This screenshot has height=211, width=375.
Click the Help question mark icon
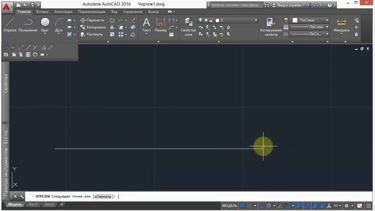[x=329, y=5]
